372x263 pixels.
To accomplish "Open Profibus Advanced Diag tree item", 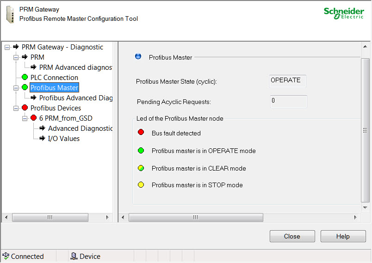I will pos(76,98).
